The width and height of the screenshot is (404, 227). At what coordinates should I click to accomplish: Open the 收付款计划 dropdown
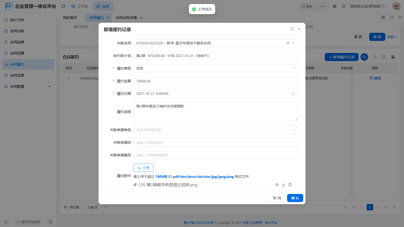[x=215, y=56]
